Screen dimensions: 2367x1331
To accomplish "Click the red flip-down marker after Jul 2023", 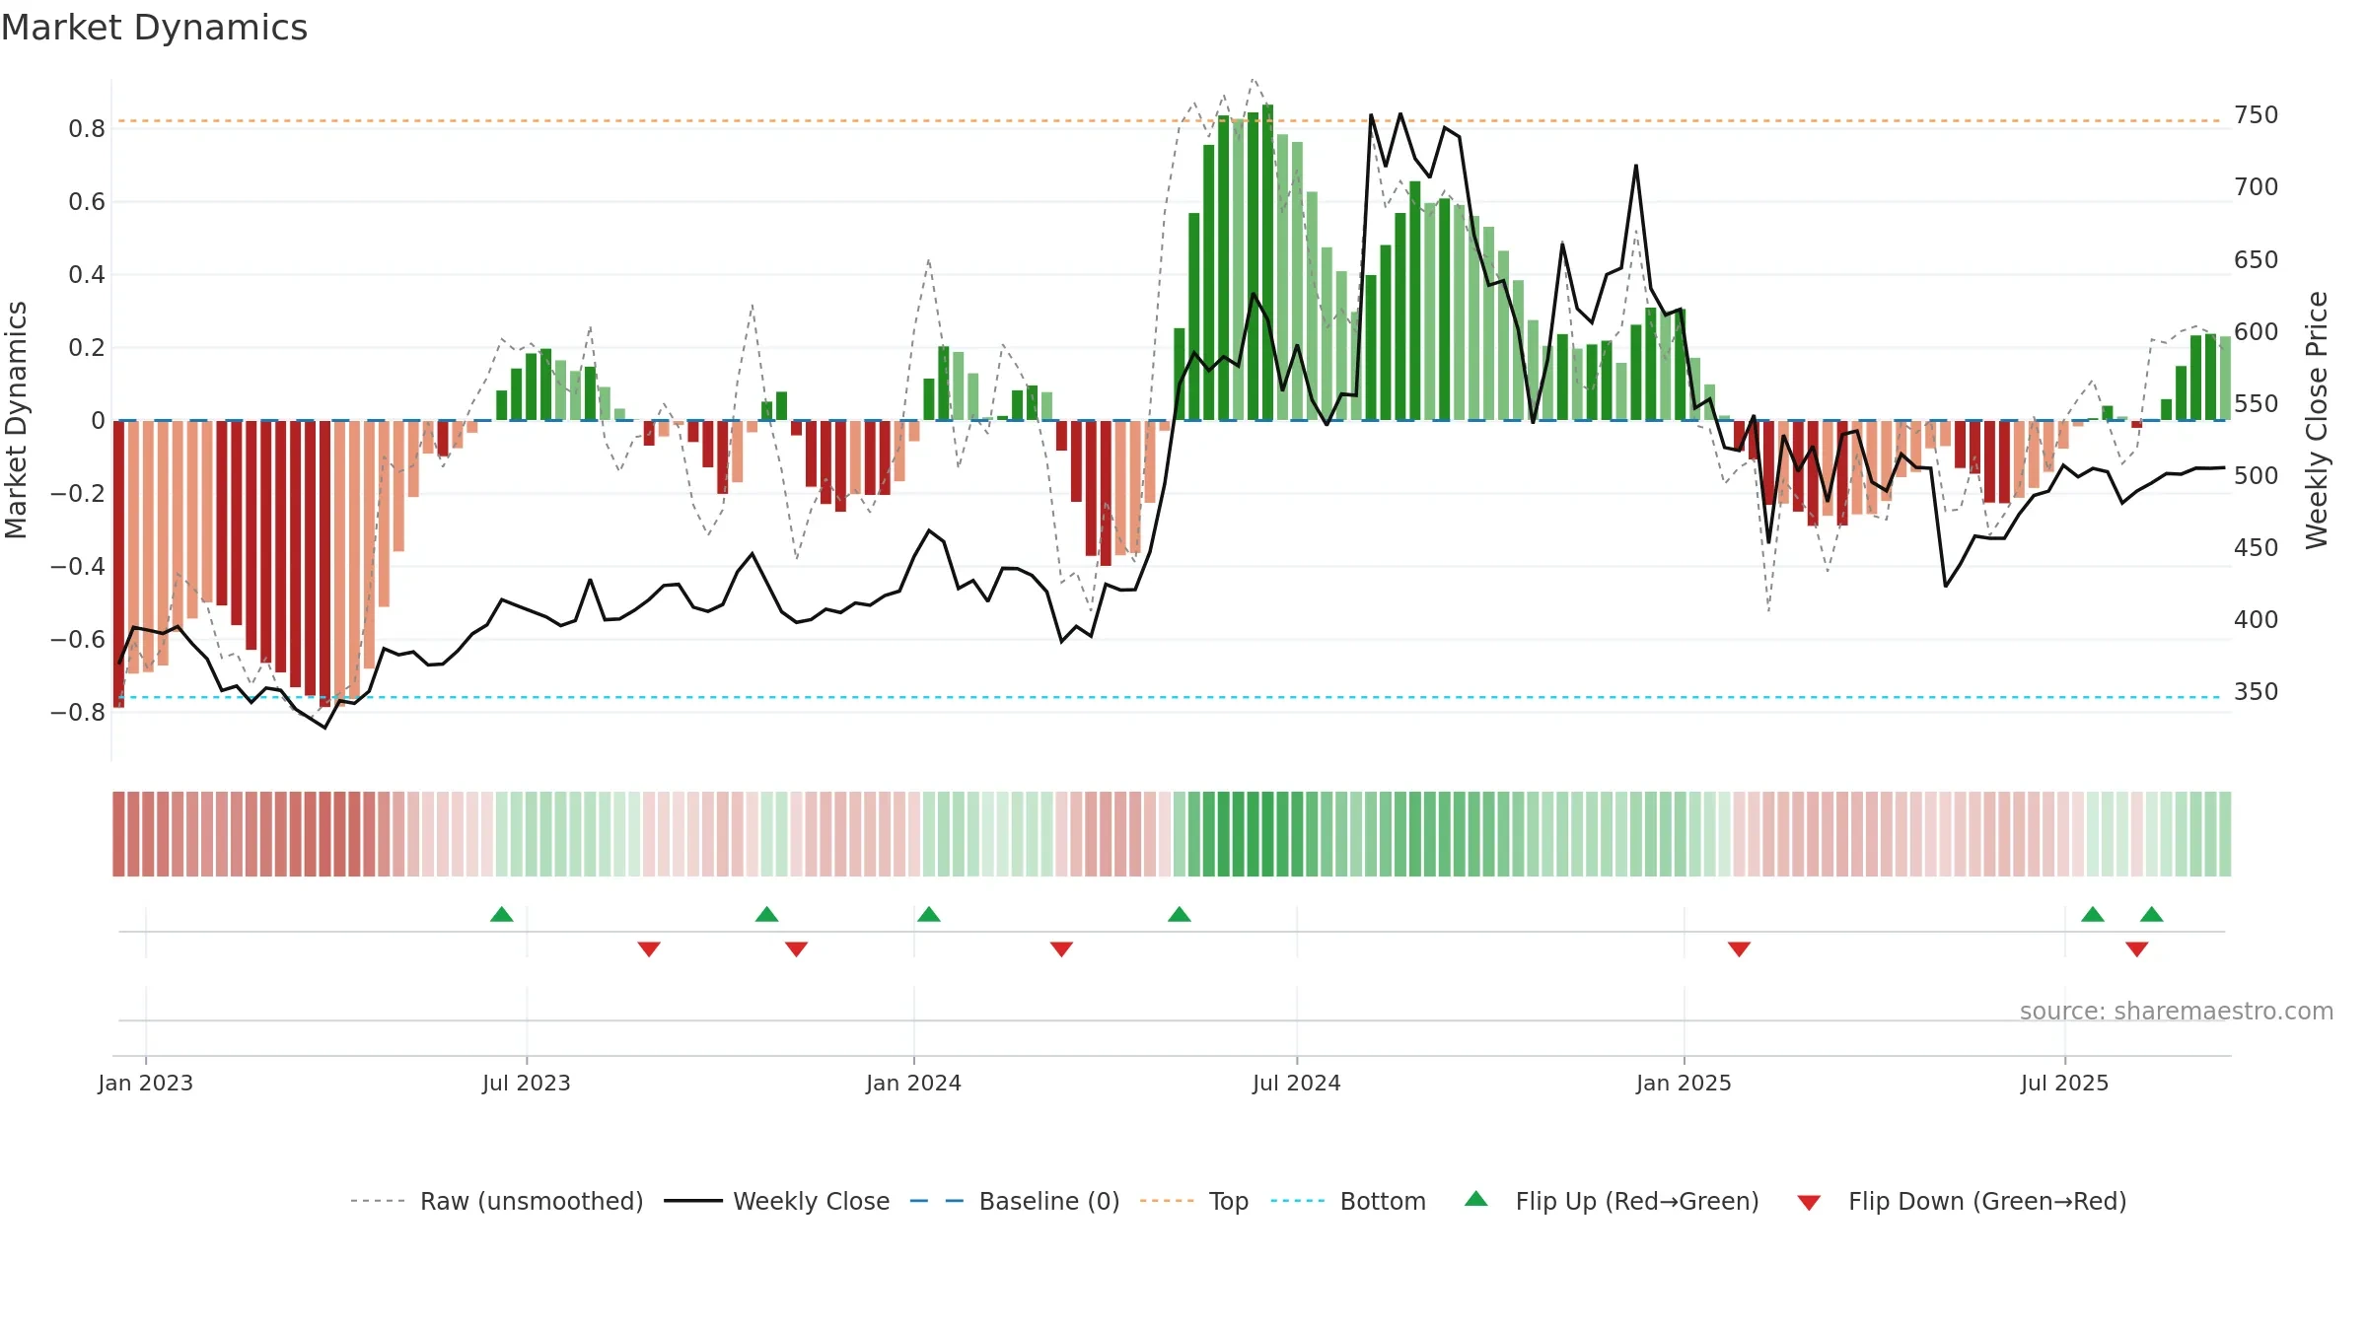I will 649,948.
